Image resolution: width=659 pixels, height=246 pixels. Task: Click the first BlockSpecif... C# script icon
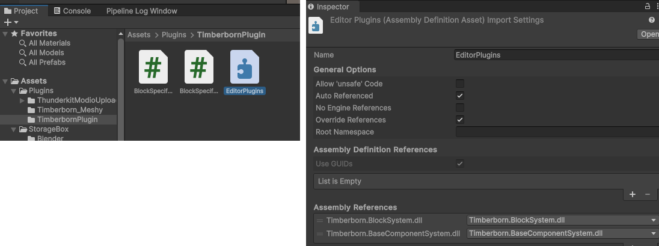[x=153, y=67]
